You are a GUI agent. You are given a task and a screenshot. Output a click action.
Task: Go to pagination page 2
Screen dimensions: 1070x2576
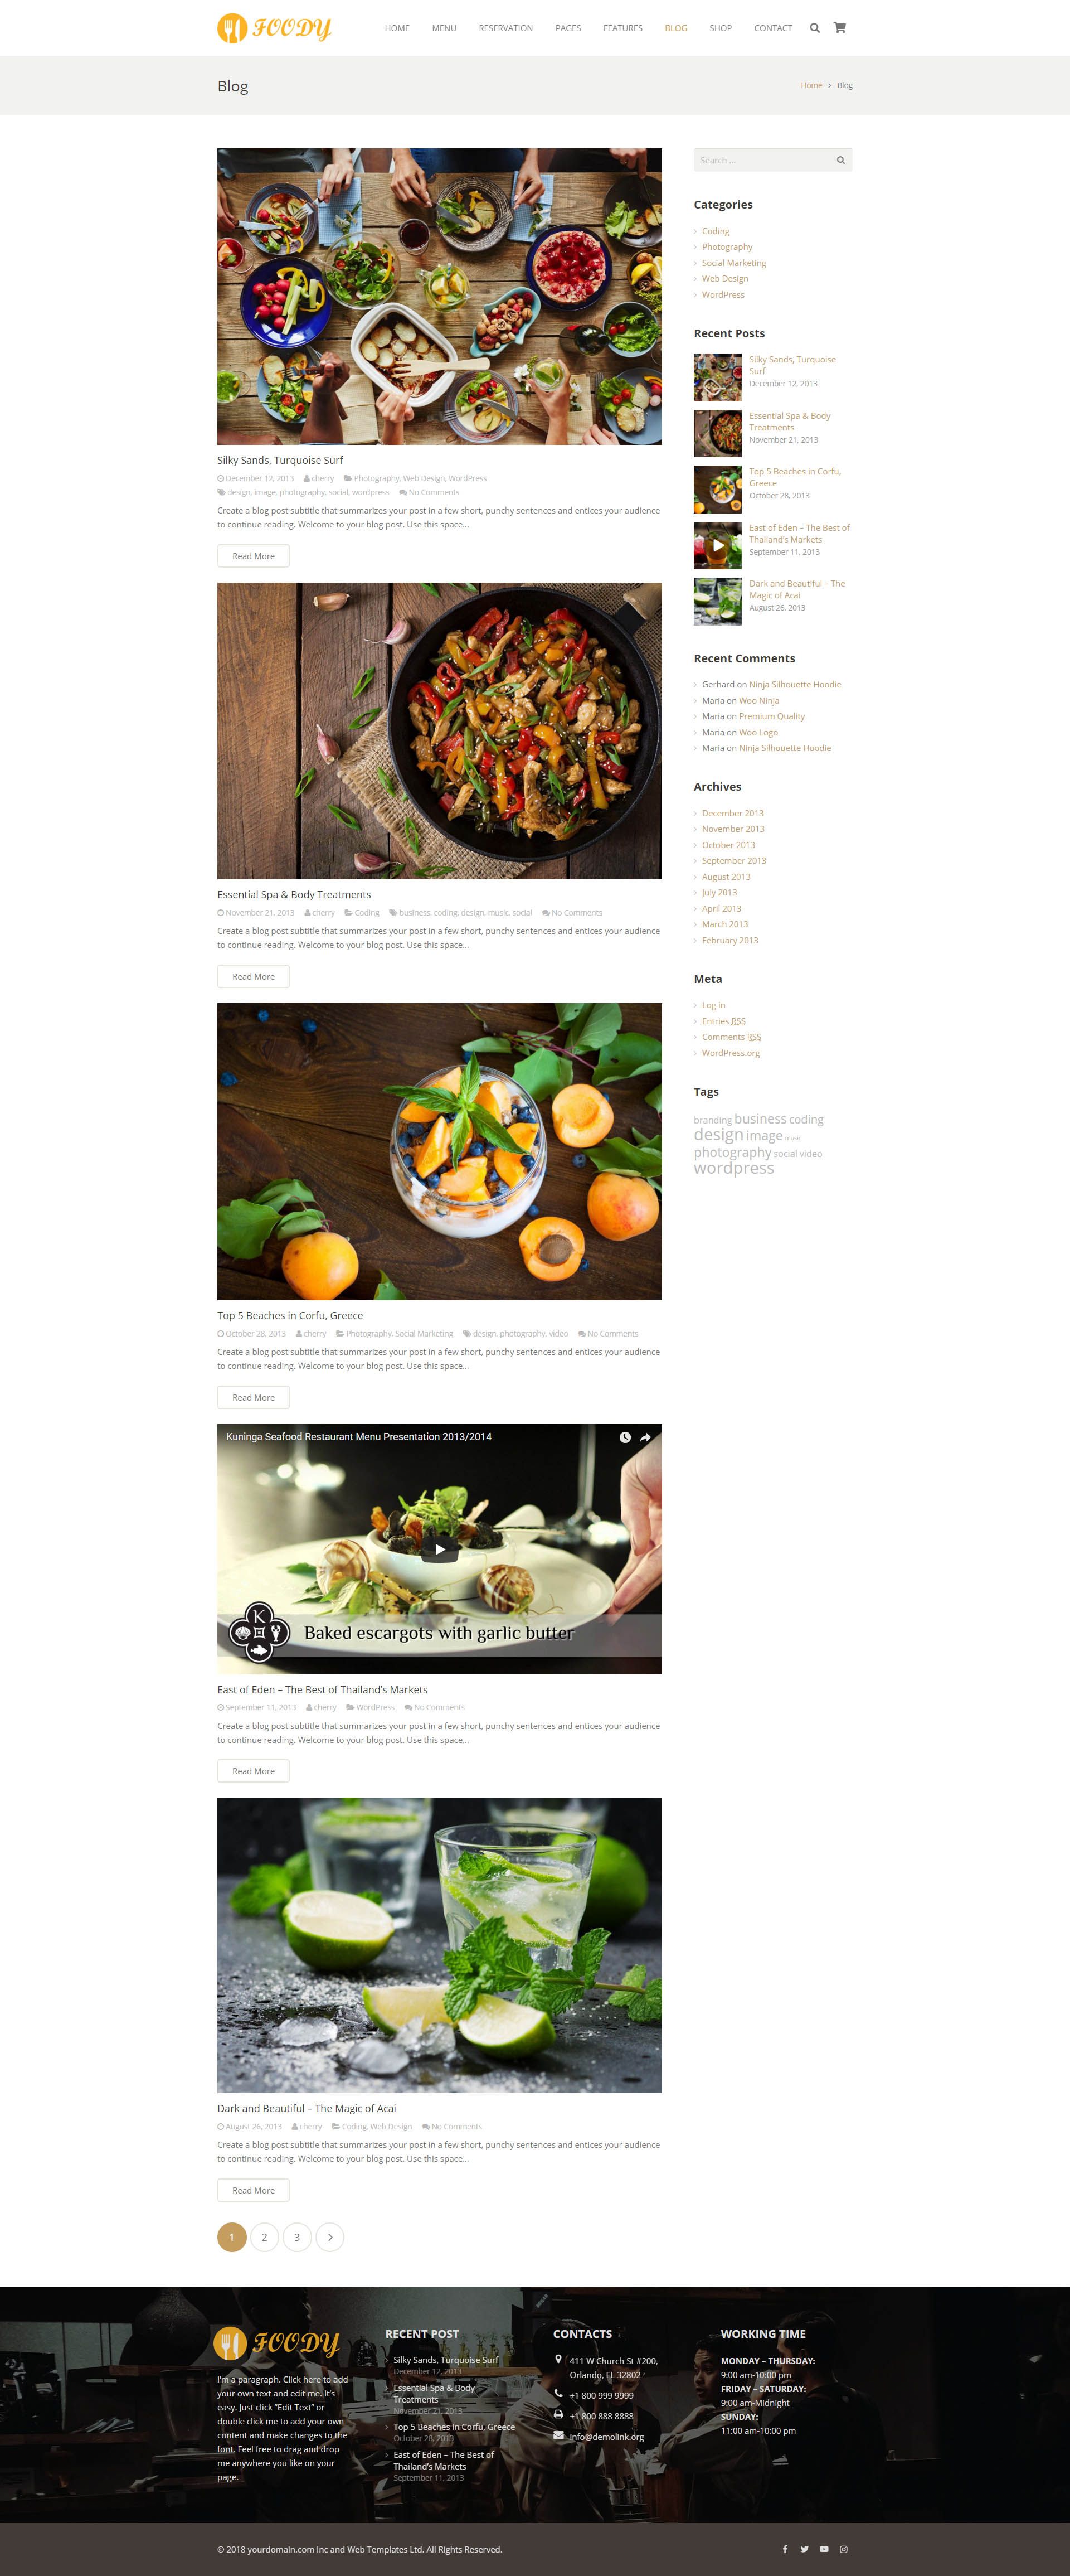(264, 2237)
